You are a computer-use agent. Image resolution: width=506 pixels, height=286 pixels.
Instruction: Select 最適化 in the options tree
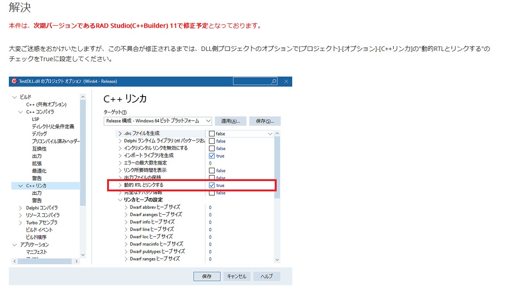39,171
